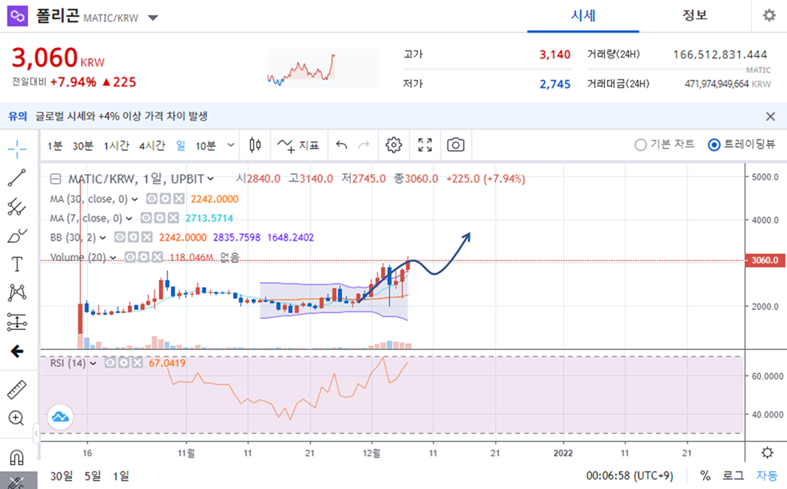This screenshot has width=787, height=489.
Task: Expand the MA 7 legend dropdown
Action: (129, 218)
